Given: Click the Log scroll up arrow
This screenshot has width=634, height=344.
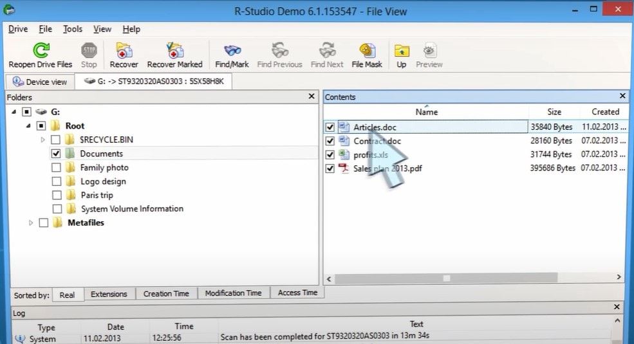Looking at the screenshot, I should coord(617,321).
